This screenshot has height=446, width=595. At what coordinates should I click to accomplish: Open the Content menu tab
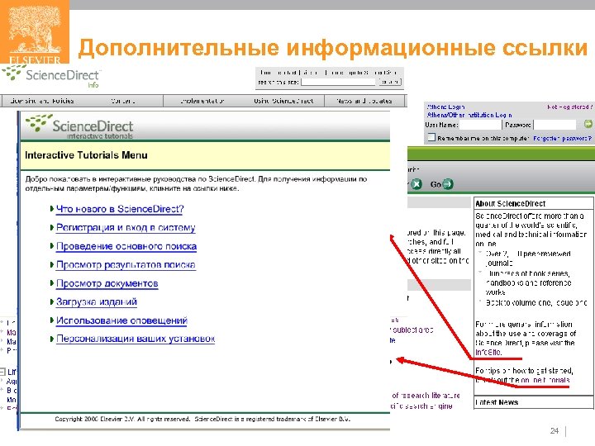[x=123, y=101]
